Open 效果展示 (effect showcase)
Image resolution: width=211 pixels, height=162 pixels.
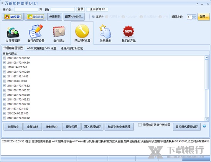105,34
